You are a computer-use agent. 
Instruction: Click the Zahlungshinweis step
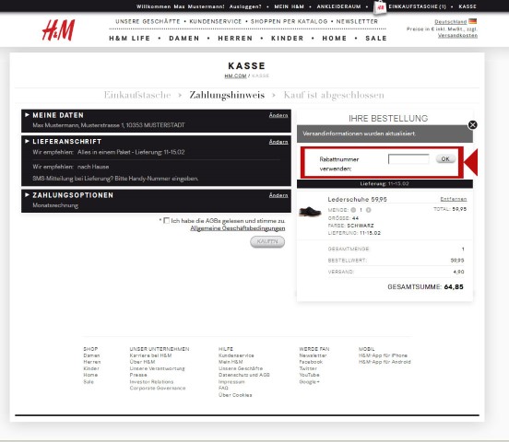pyautogui.click(x=227, y=95)
